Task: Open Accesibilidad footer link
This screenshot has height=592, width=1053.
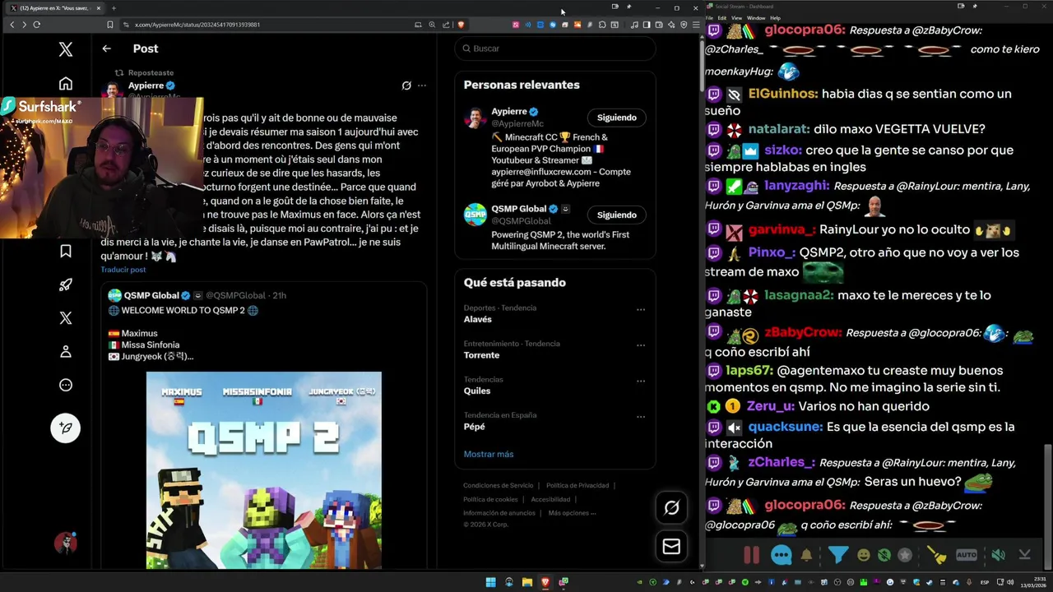Action: 550,499
